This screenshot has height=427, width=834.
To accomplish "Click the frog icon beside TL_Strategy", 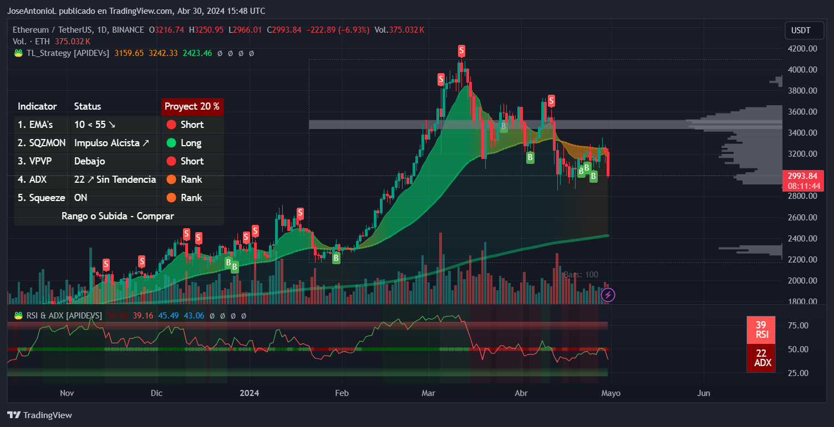I will (x=18, y=53).
